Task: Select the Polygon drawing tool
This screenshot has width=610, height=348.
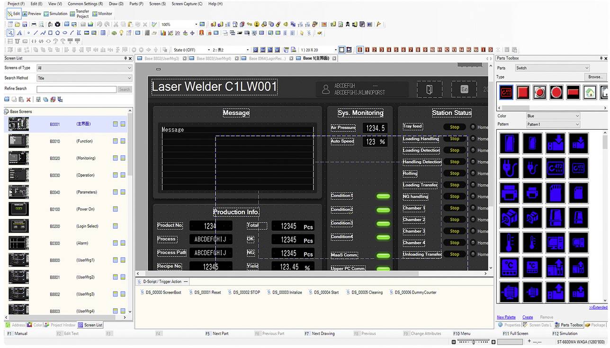Action: click(57, 33)
